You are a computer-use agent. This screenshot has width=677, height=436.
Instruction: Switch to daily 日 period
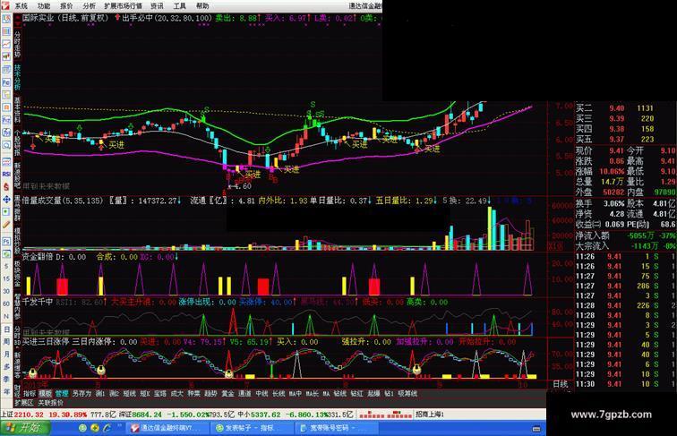coord(6,329)
